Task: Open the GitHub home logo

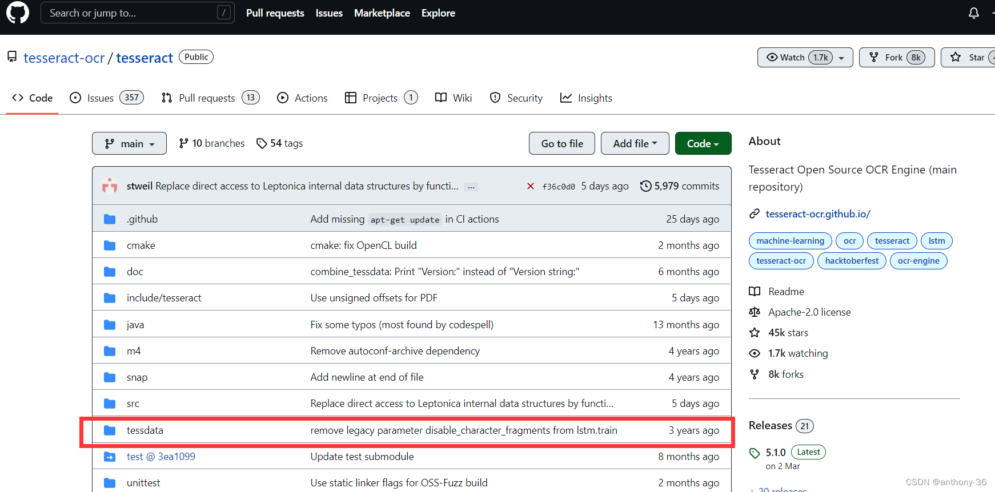Action: click(18, 13)
